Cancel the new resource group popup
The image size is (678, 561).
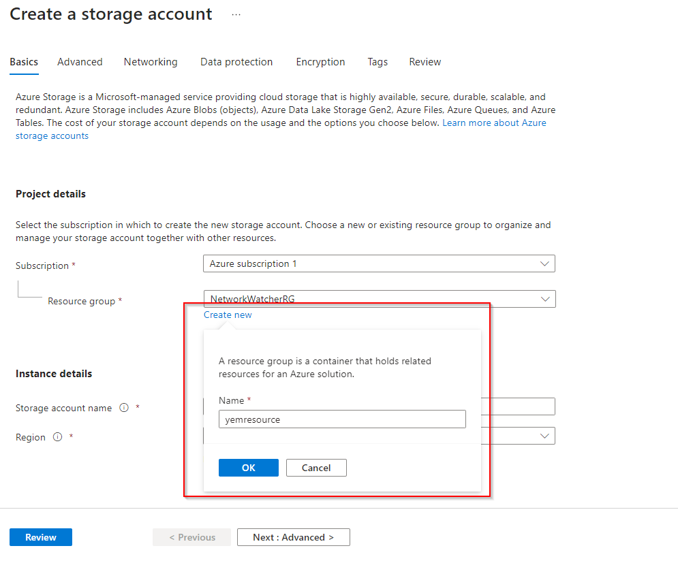coord(316,468)
